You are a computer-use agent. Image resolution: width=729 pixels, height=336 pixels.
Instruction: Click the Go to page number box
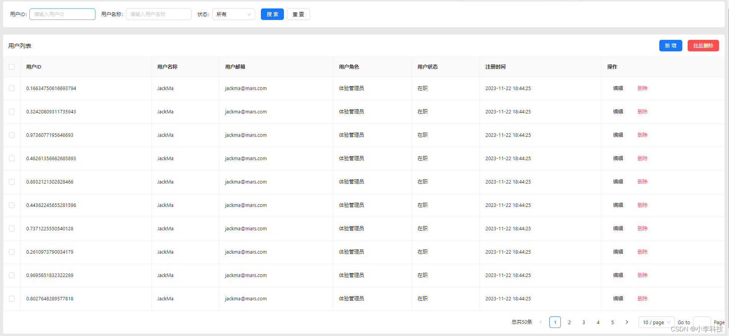[701, 322]
